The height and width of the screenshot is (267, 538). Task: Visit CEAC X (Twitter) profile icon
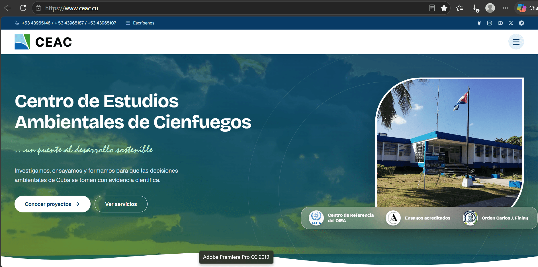tap(511, 23)
